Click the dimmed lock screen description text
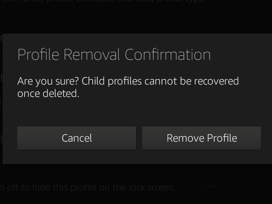This screenshot has height=204, width=272. [x=88, y=187]
